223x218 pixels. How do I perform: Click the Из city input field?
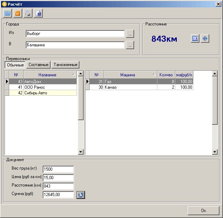[x=75, y=34]
